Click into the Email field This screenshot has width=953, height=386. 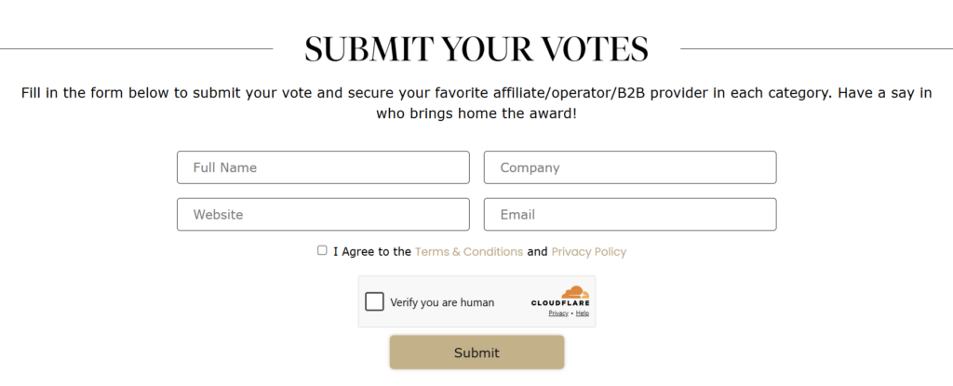click(x=630, y=214)
